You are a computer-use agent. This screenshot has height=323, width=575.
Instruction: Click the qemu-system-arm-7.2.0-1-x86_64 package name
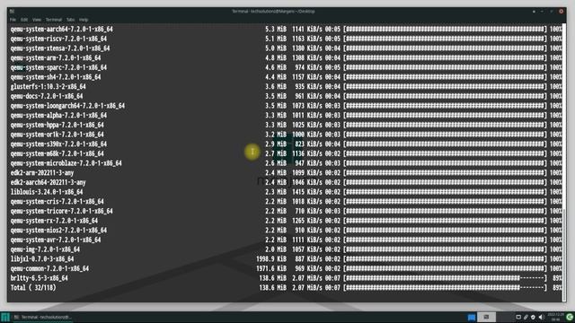(x=56, y=57)
